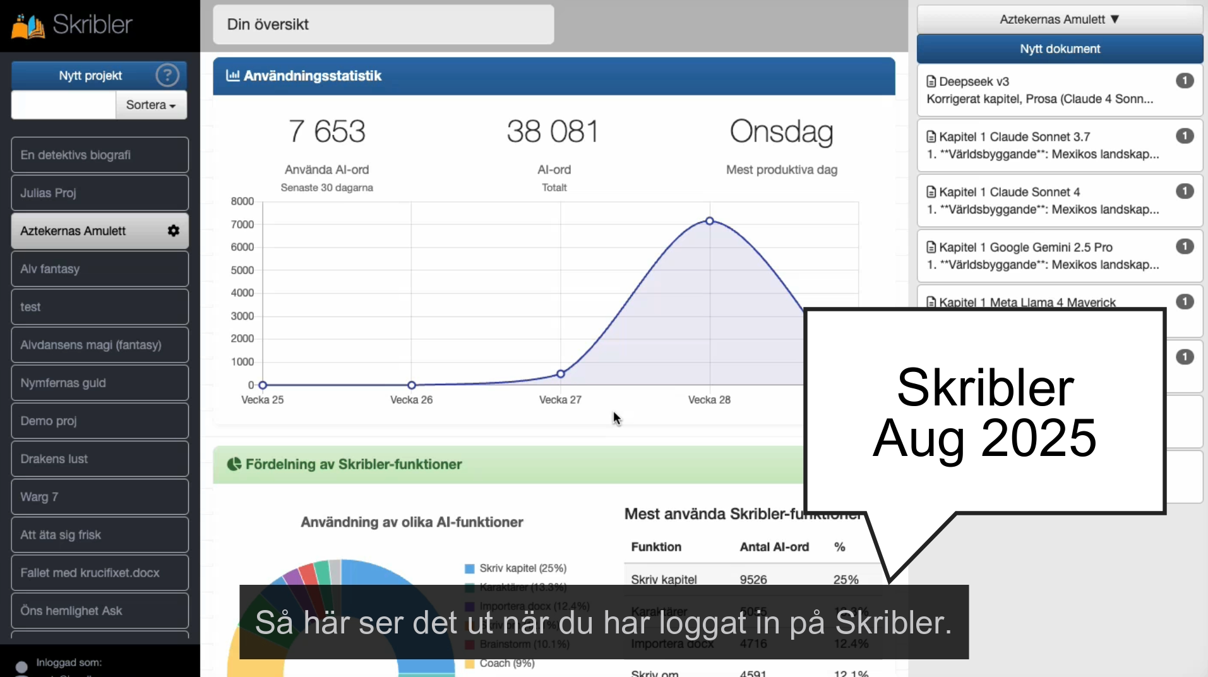The height and width of the screenshot is (677, 1208).
Task: Open the Nymfernas guld project
Action: (x=100, y=383)
